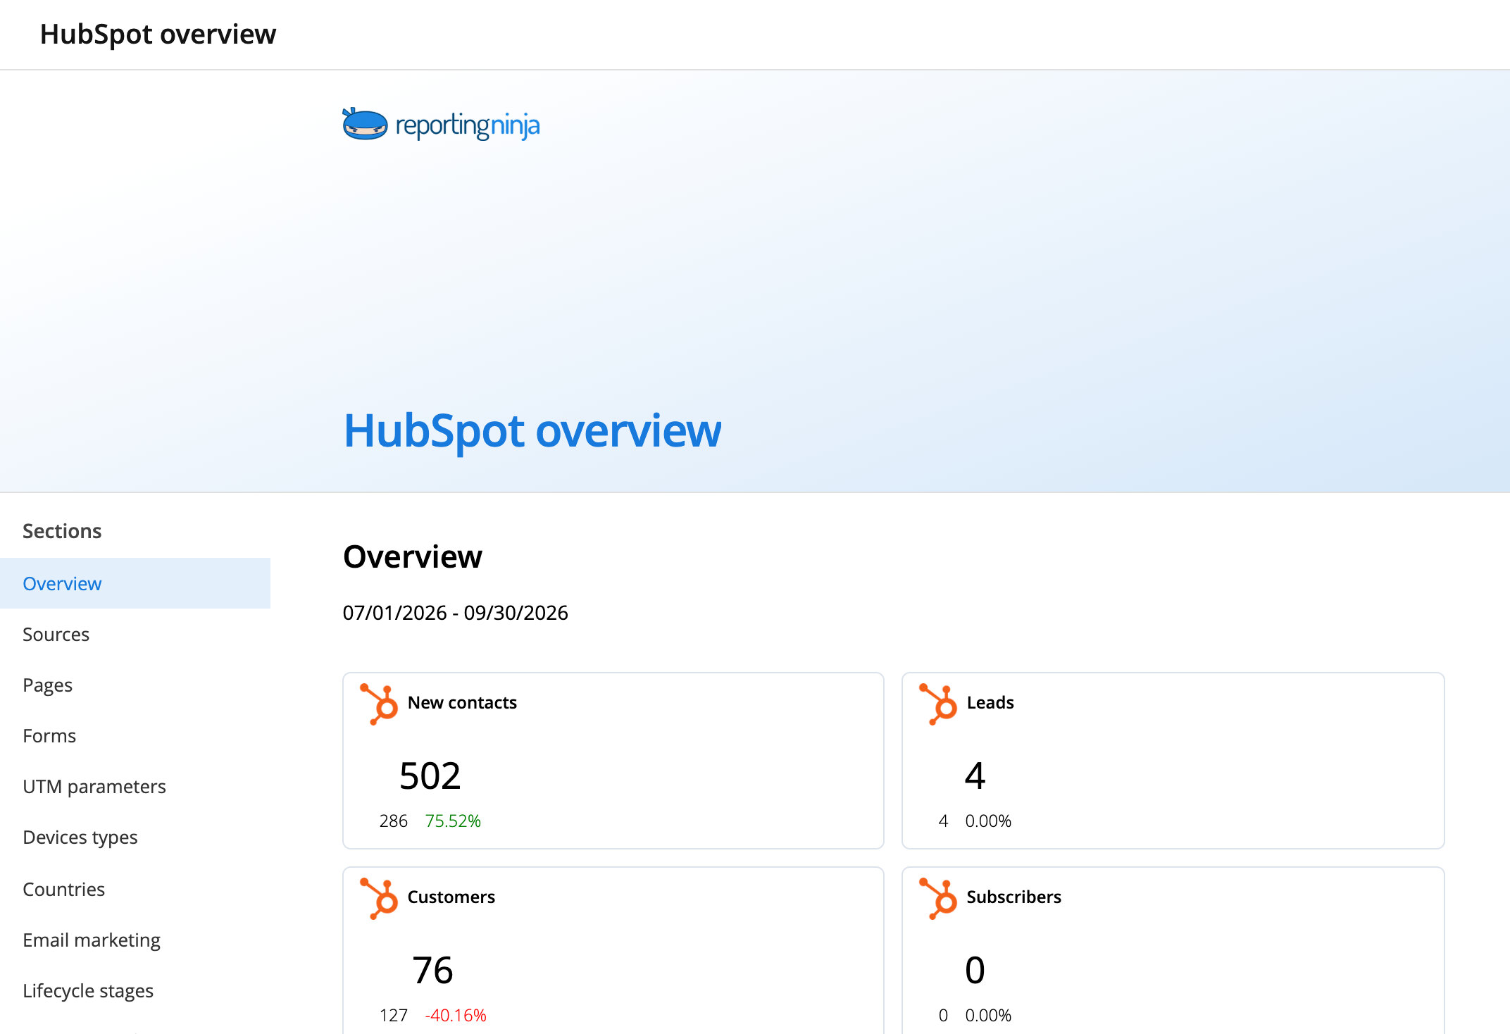Image resolution: width=1510 pixels, height=1034 pixels.
Task: Click the Sections sidebar heading
Action: point(62,531)
